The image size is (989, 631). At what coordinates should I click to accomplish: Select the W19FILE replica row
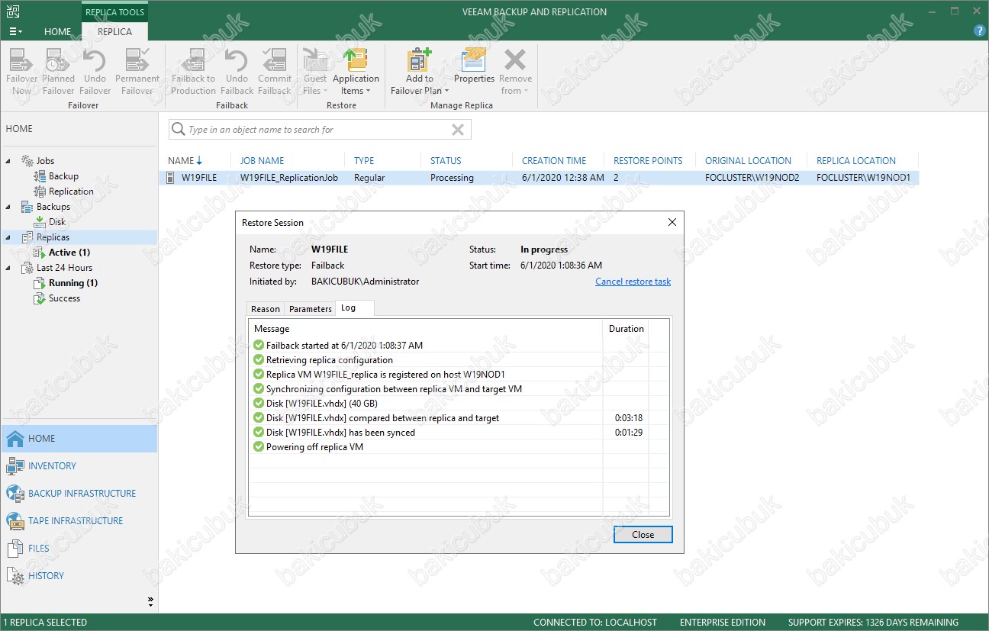click(x=540, y=178)
